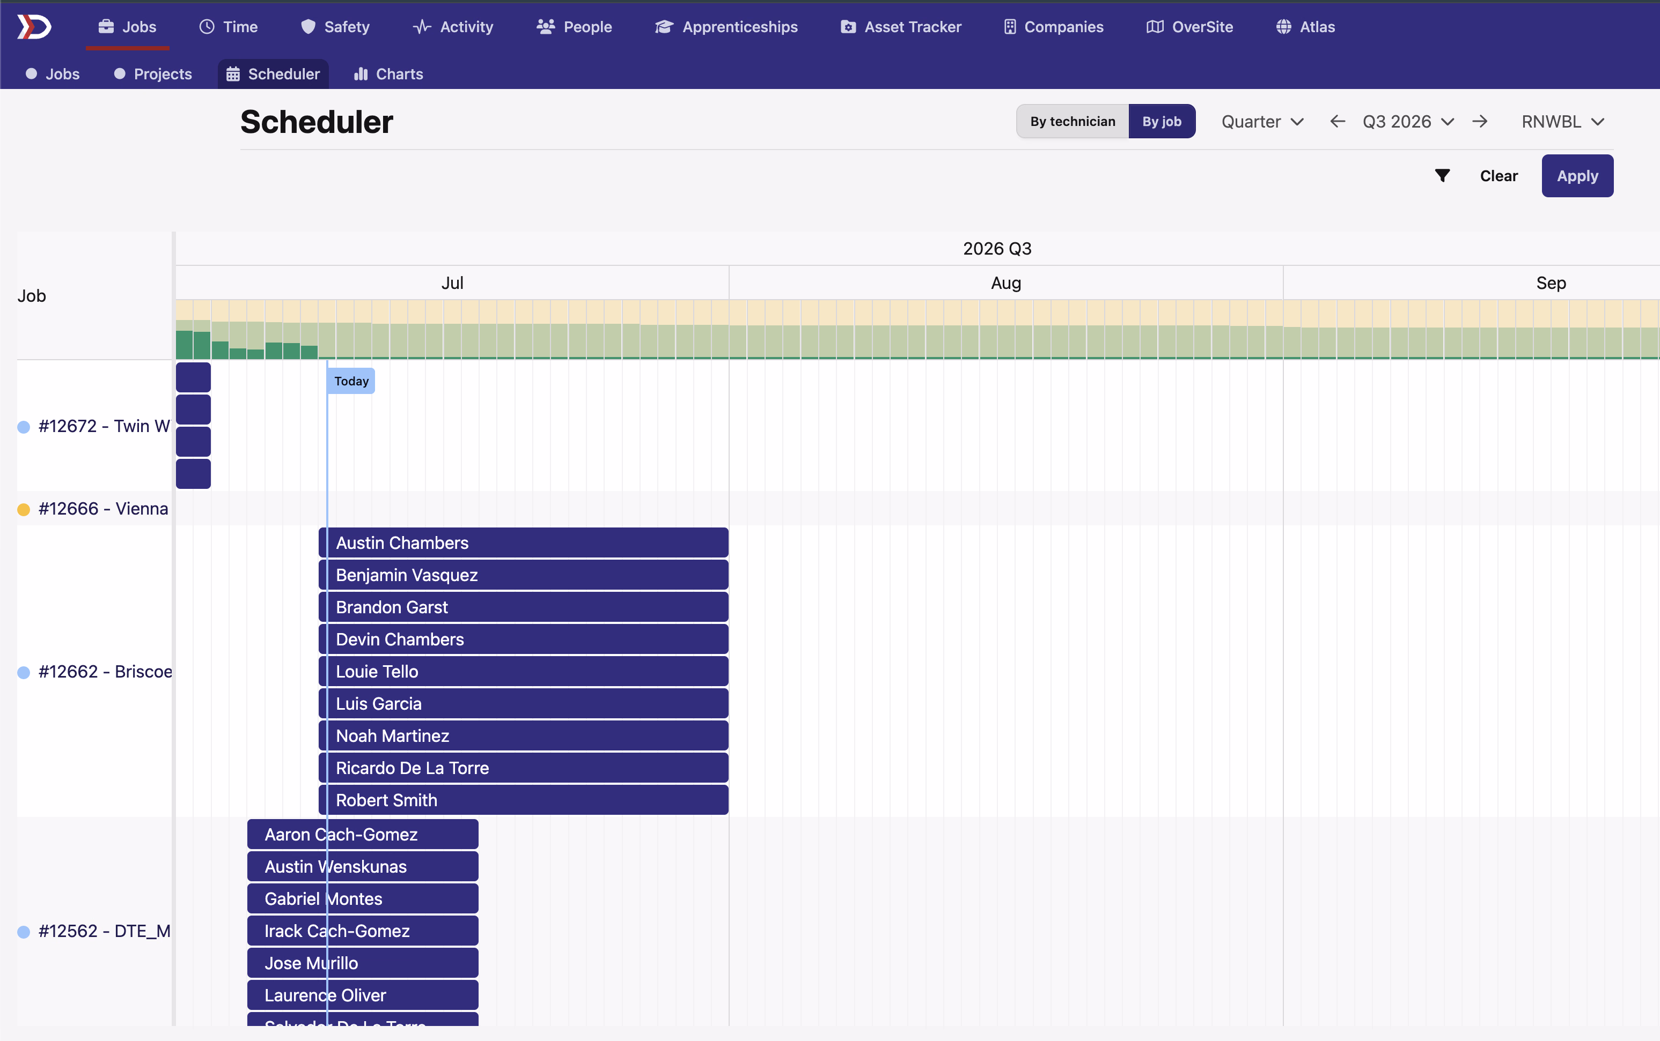Switch to By job view
Viewport: 1660px width, 1041px height.
pos(1162,121)
